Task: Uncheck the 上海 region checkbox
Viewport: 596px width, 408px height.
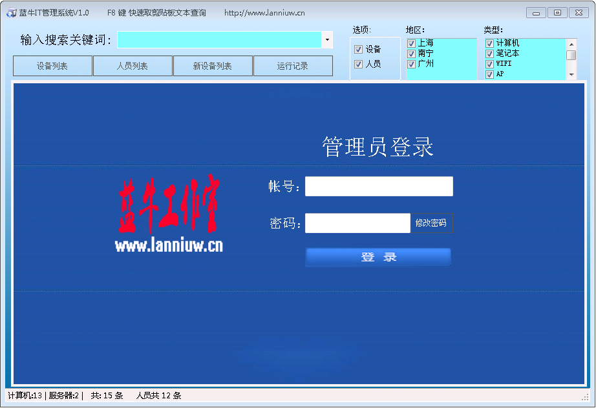Action: click(411, 43)
